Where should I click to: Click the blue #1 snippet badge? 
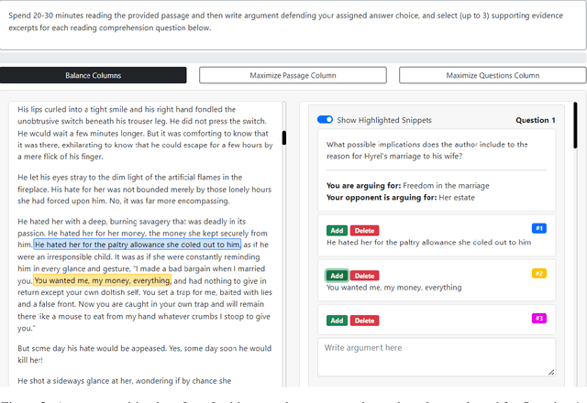point(538,228)
